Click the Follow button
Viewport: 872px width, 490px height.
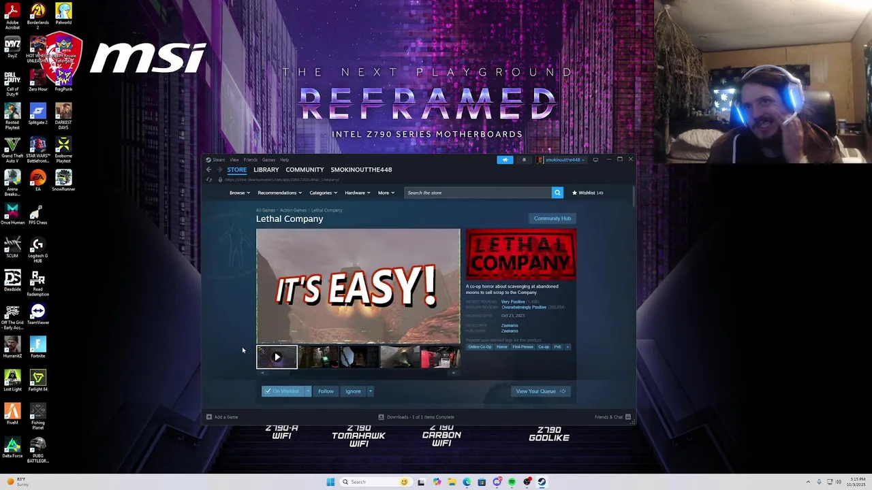tap(326, 391)
